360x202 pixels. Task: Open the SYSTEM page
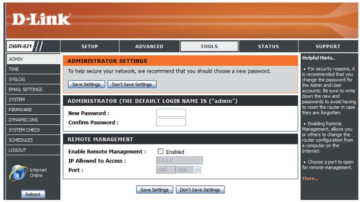[x=34, y=100]
